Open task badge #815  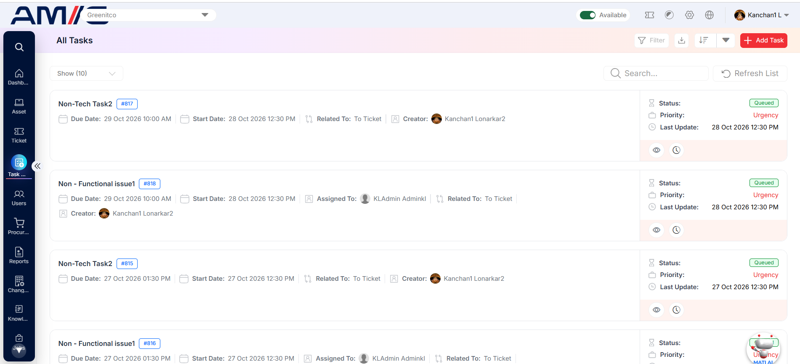coord(127,264)
